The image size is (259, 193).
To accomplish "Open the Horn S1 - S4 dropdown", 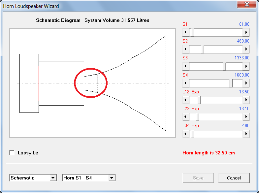I will pos(112,178).
